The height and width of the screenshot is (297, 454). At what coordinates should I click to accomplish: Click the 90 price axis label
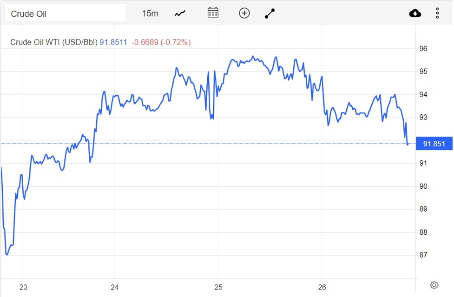(x=423, y=186)
